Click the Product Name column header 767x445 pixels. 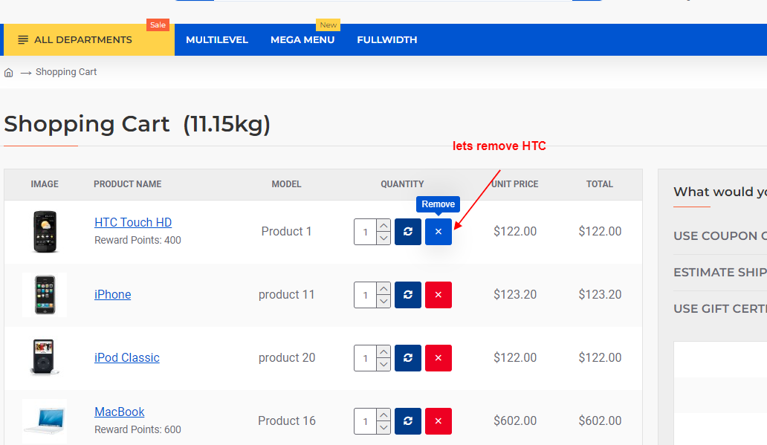tap(128, 184)
